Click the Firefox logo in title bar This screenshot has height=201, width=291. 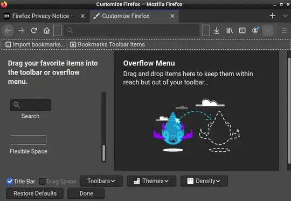4,4
